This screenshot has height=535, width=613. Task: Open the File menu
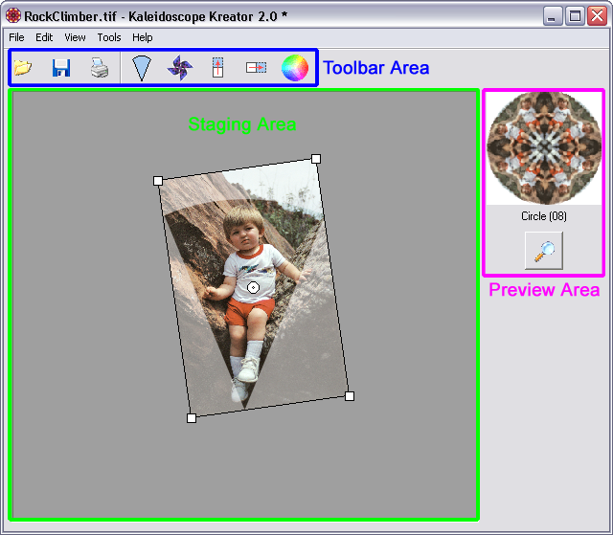point(16,37)
